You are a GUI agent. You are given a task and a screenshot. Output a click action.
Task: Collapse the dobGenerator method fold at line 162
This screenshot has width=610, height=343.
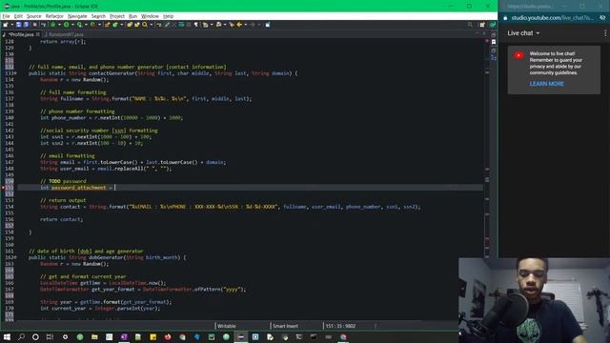point(15,257)
